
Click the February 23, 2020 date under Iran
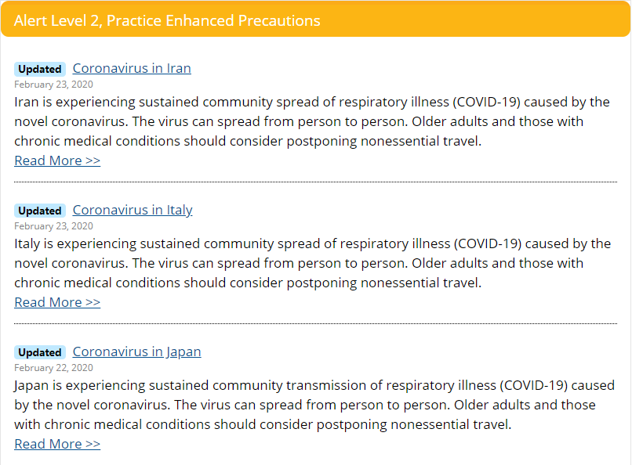point(53,85)
